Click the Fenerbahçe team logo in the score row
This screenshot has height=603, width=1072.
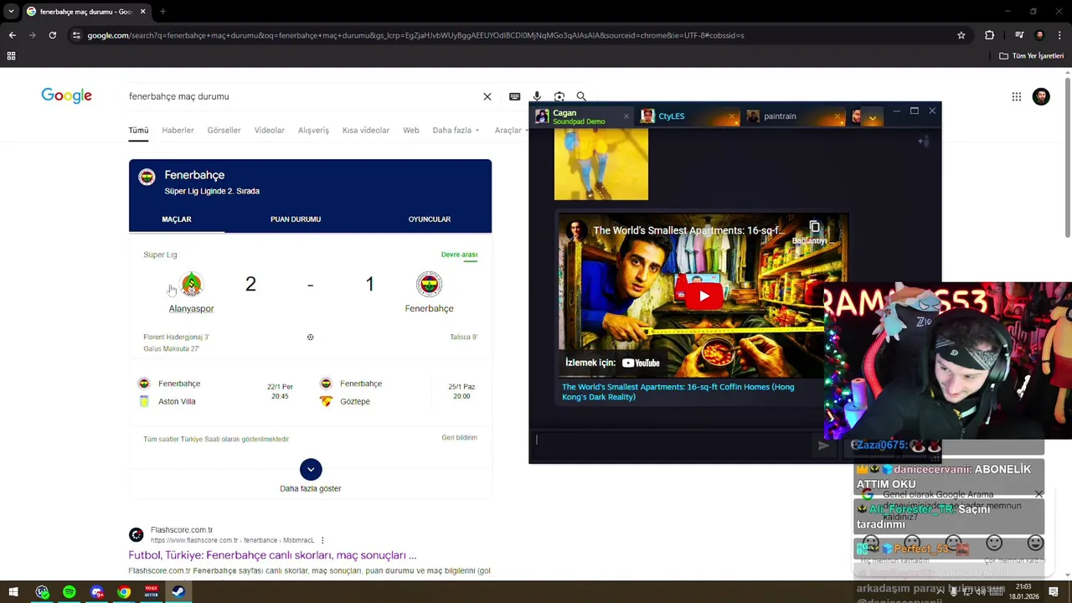[x=429, y=284]
